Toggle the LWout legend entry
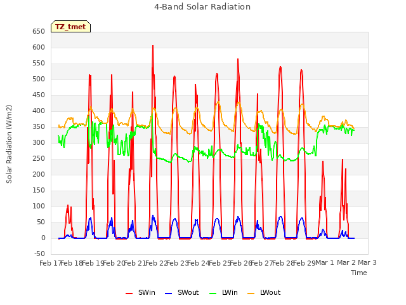This screenshot has height=305, width=406. [x=264, y=292]
